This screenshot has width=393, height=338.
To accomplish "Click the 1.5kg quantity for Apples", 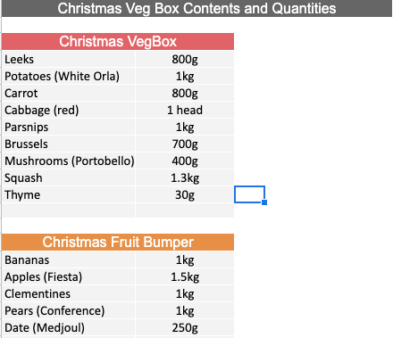I will [x=185, y=276].
